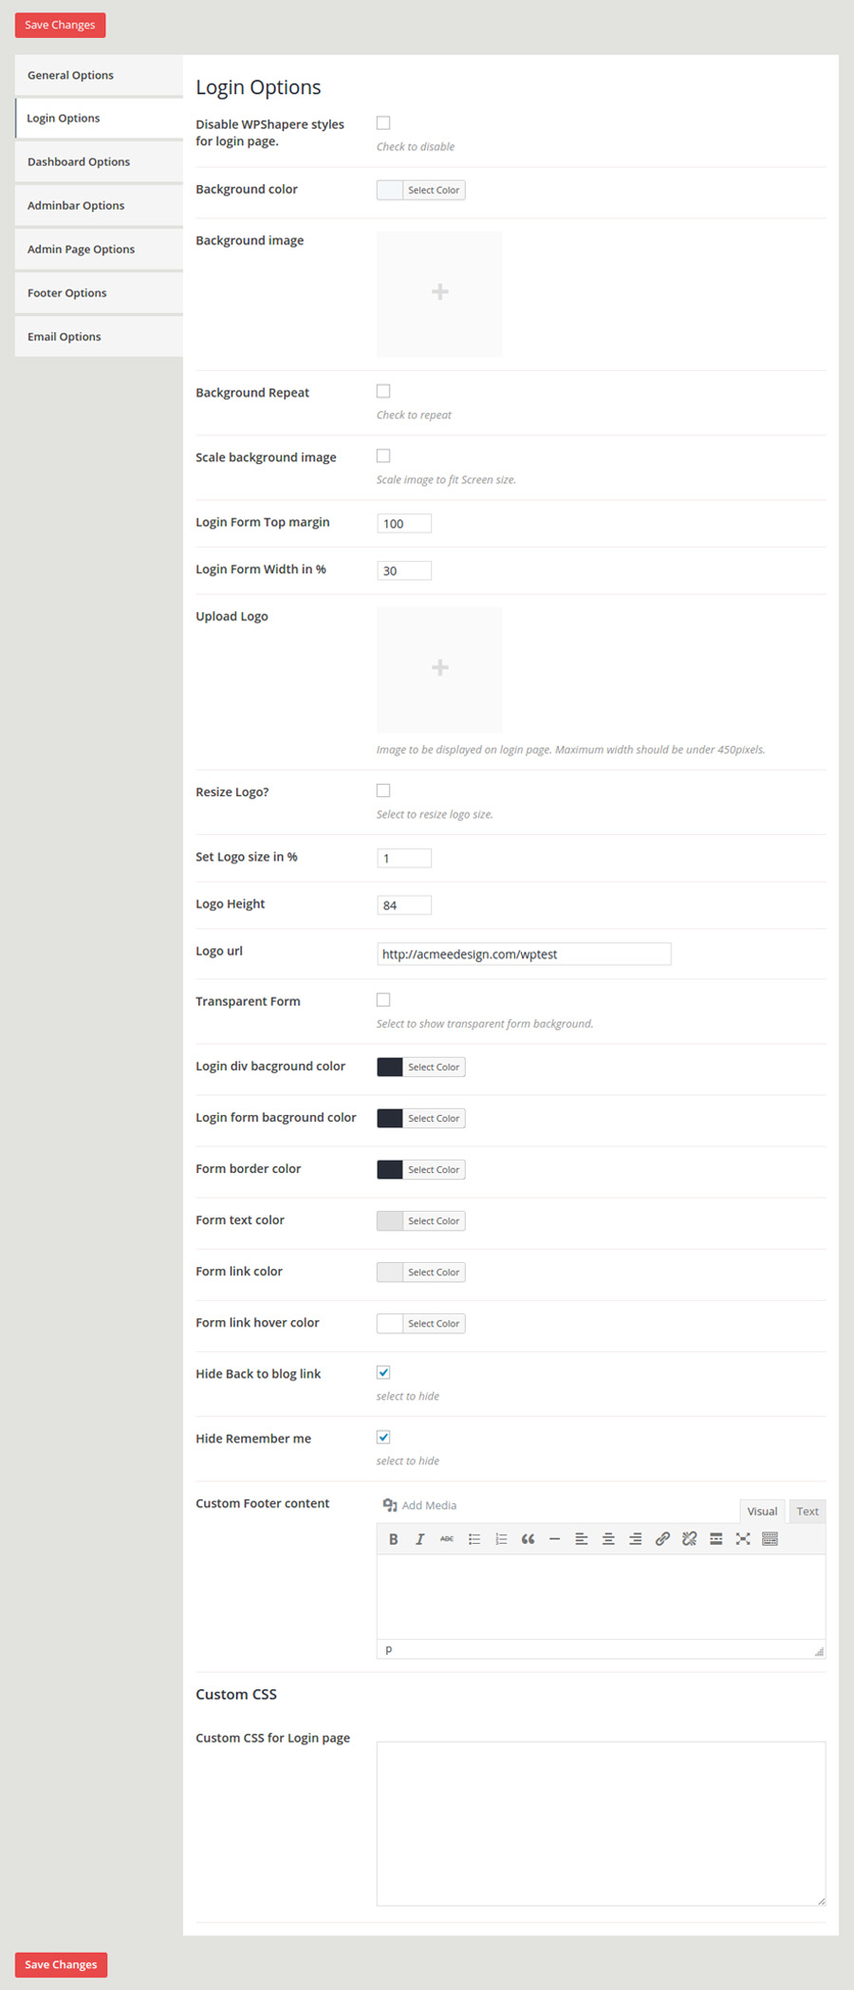Insert a bulleted list in editor

coord(474,1539)
